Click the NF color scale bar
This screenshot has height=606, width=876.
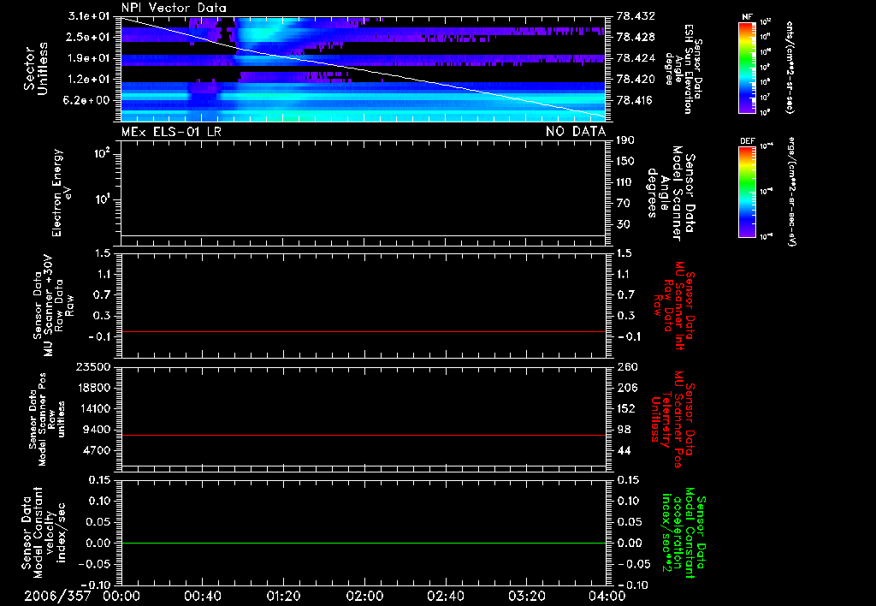click(747, 67)
